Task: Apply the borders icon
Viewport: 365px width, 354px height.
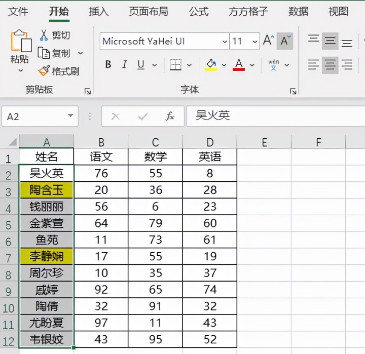Action: click(175, 65)
